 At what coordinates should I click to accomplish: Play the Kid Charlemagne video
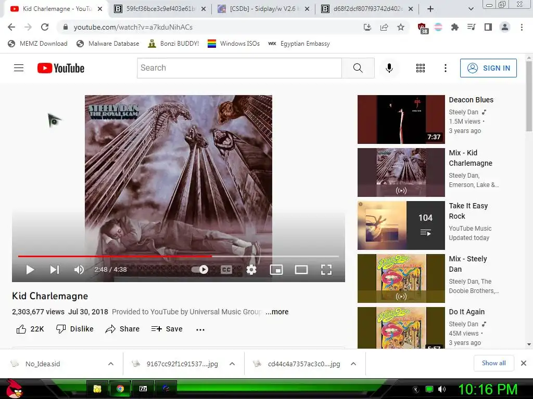click(x=30, y=270)
